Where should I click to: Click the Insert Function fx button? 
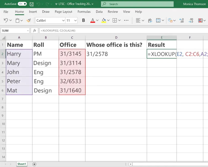tap(34, 31)
